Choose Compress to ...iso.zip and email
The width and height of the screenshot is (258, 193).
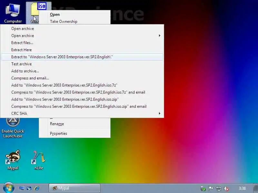[x=82, y=106]
